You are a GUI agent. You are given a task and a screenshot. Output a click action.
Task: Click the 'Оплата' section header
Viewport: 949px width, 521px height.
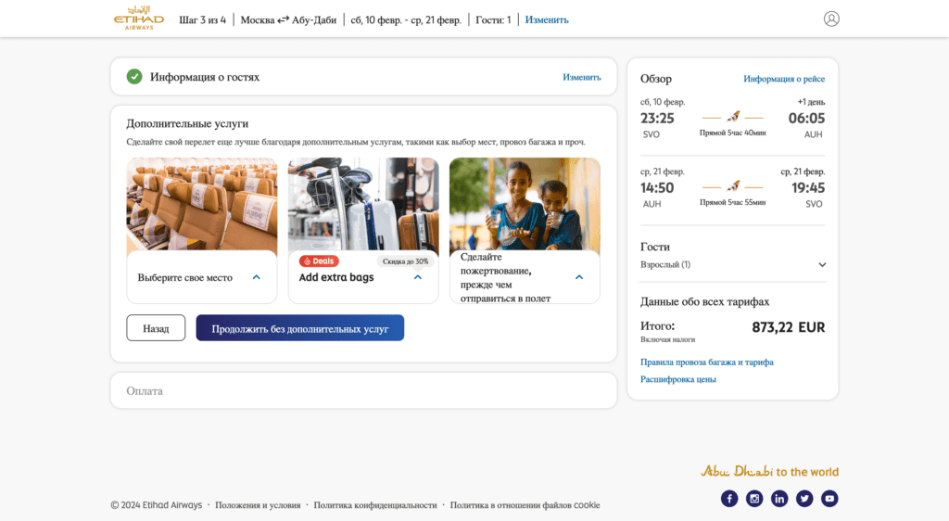145,391
